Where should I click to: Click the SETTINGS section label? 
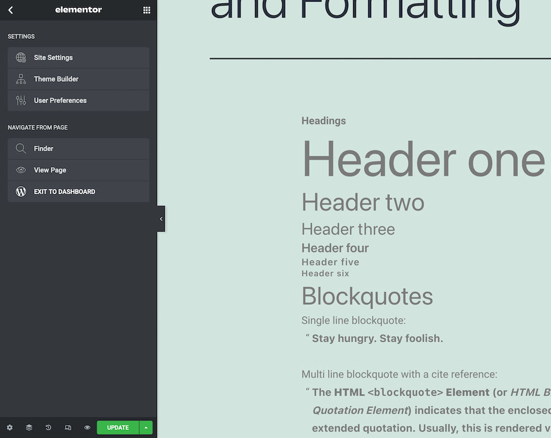click(21, 36)
